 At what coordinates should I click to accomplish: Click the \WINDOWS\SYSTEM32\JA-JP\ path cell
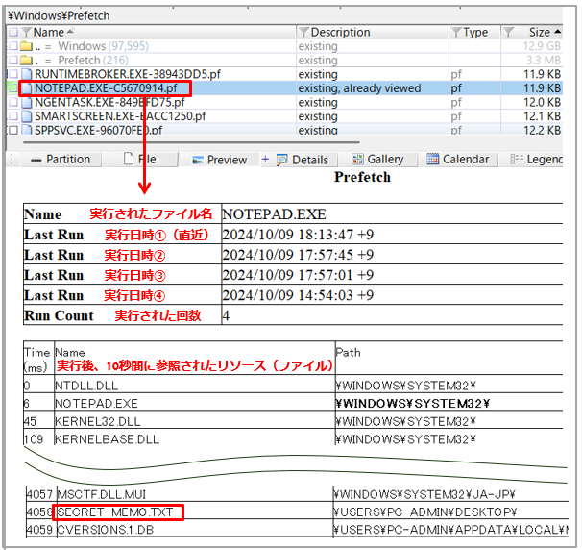(424, 494)
